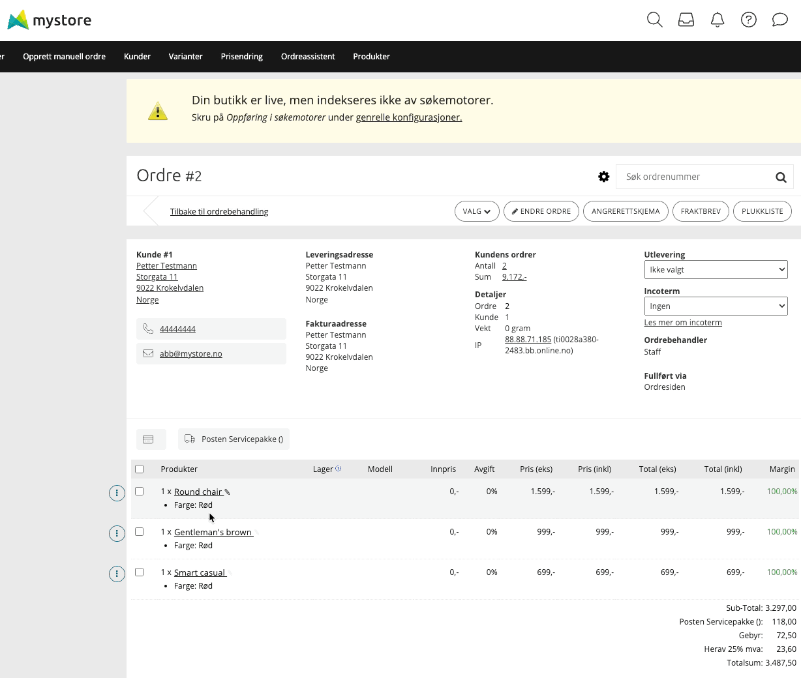The image size is (801, 678).
Task: Select the Gentleman's brown row checkbox
Action: click(140, 532)
